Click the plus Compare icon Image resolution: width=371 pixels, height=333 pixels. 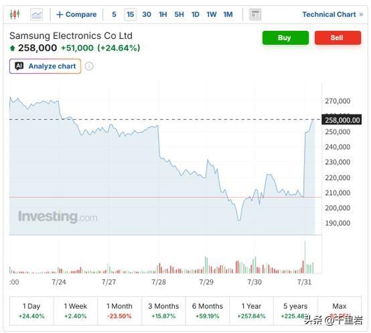point(60,15)
